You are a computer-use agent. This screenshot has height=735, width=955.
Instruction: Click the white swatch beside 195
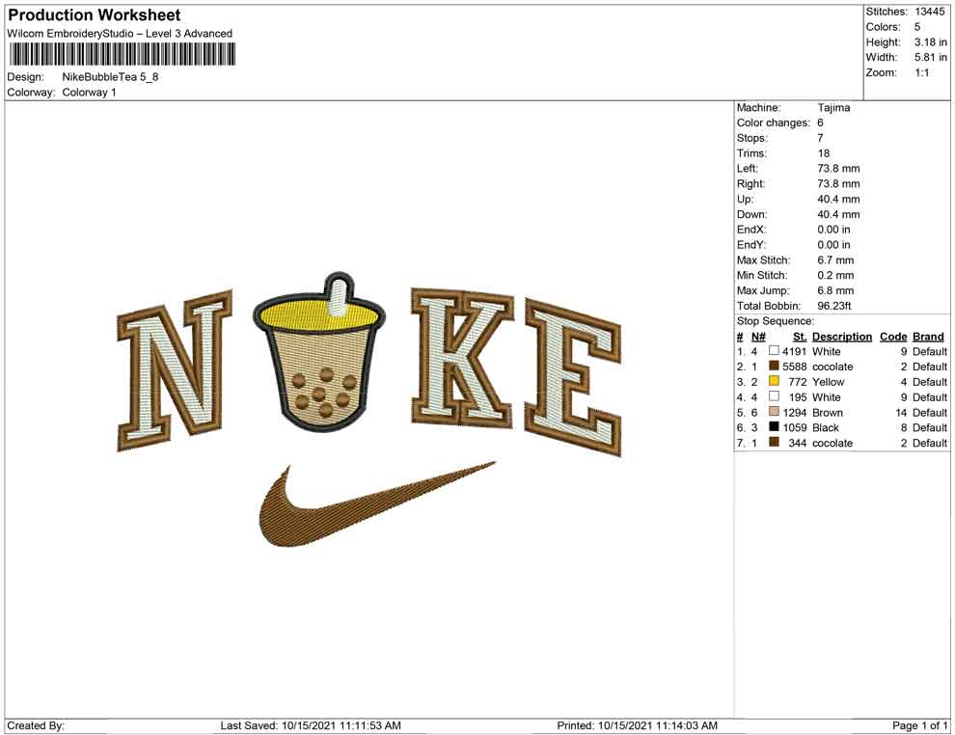[774, 396]
